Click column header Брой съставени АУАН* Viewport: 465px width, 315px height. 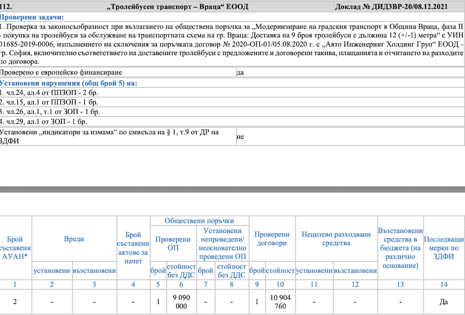pos(15,248)
